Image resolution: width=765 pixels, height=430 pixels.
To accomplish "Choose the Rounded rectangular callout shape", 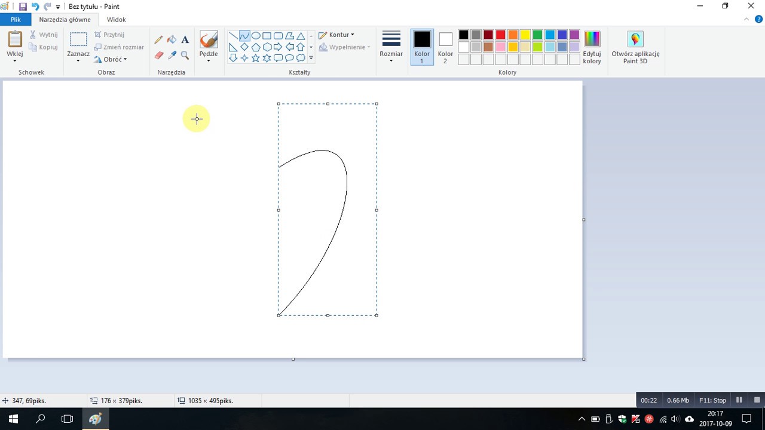I will click(279, 58).
